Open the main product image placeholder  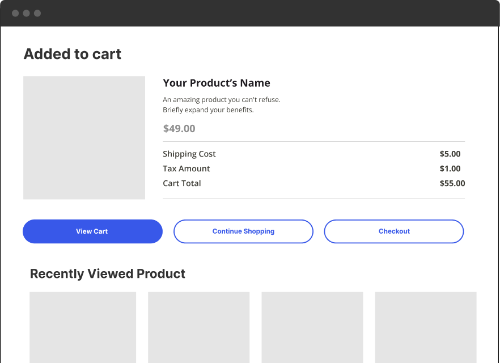click(x=84, y=137)
